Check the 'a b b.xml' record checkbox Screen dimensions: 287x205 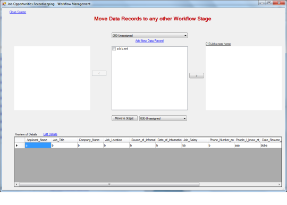point(114,49)
